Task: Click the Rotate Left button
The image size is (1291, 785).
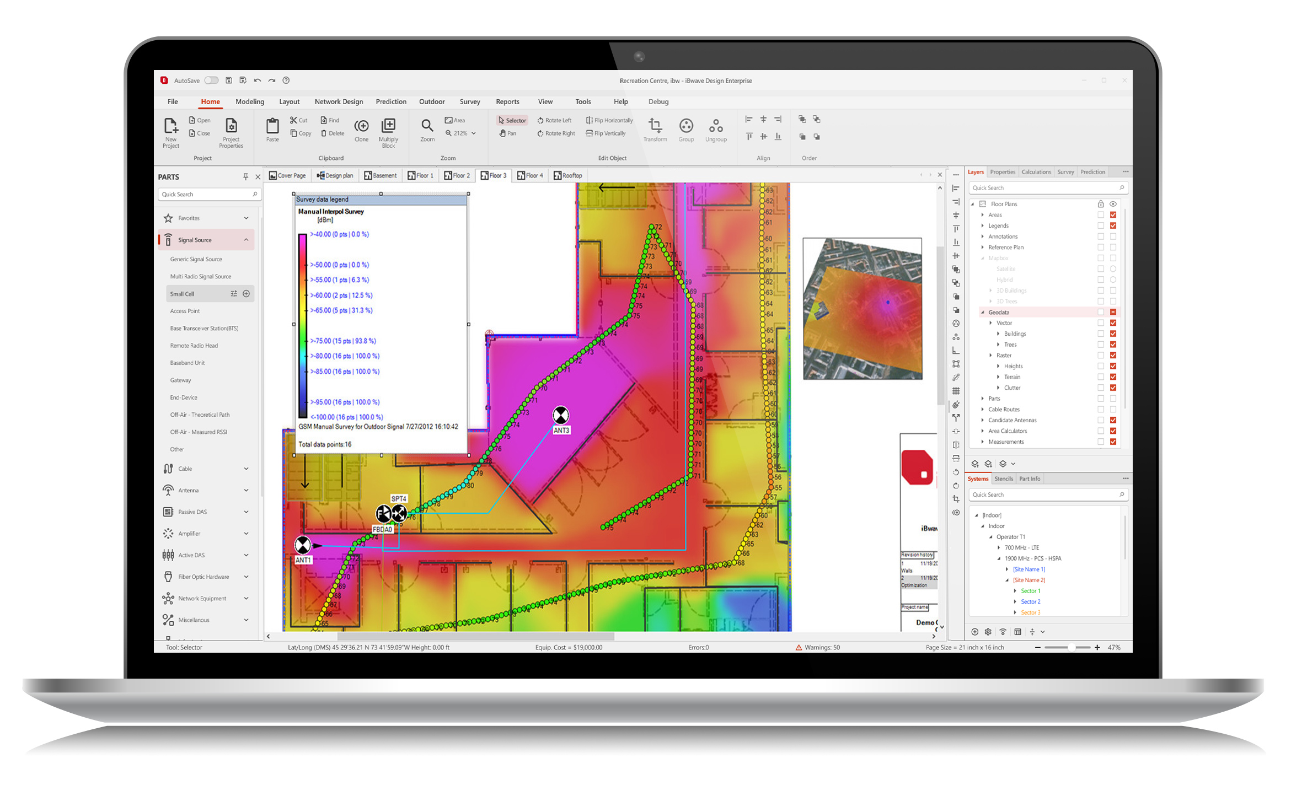Action: [554, 120]
